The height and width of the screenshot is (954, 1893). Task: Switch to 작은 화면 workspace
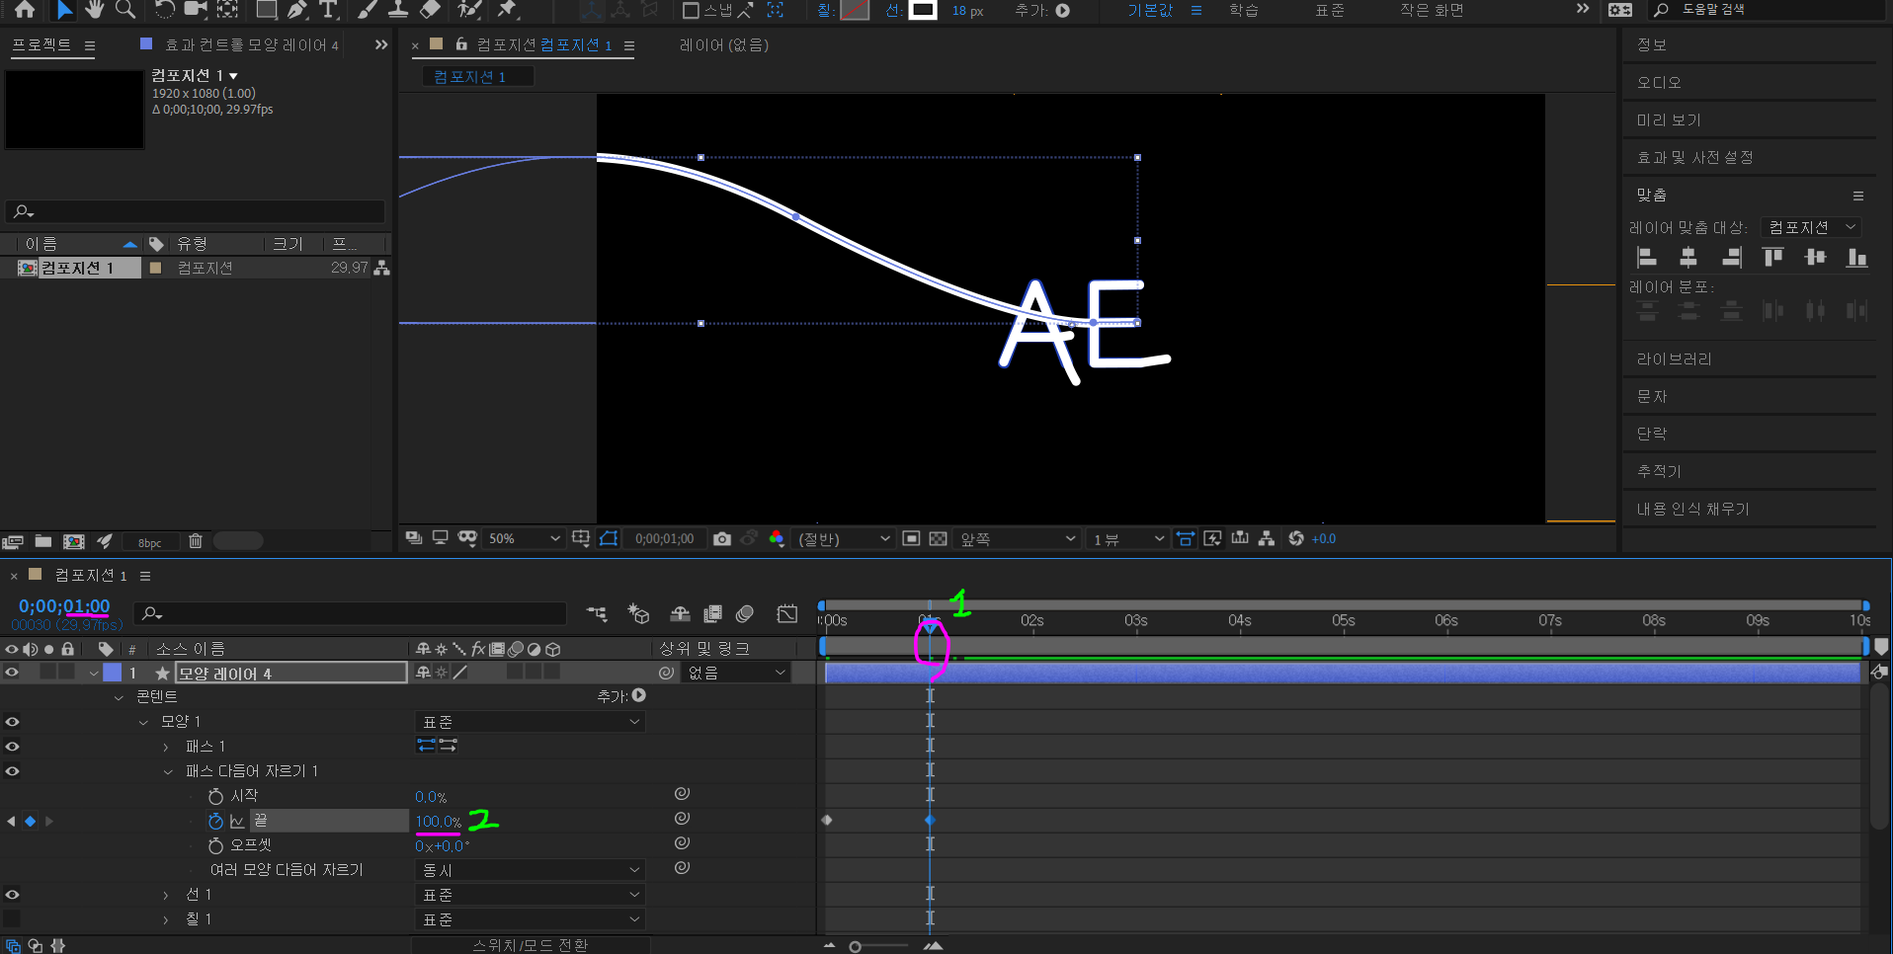(1432, 10)
